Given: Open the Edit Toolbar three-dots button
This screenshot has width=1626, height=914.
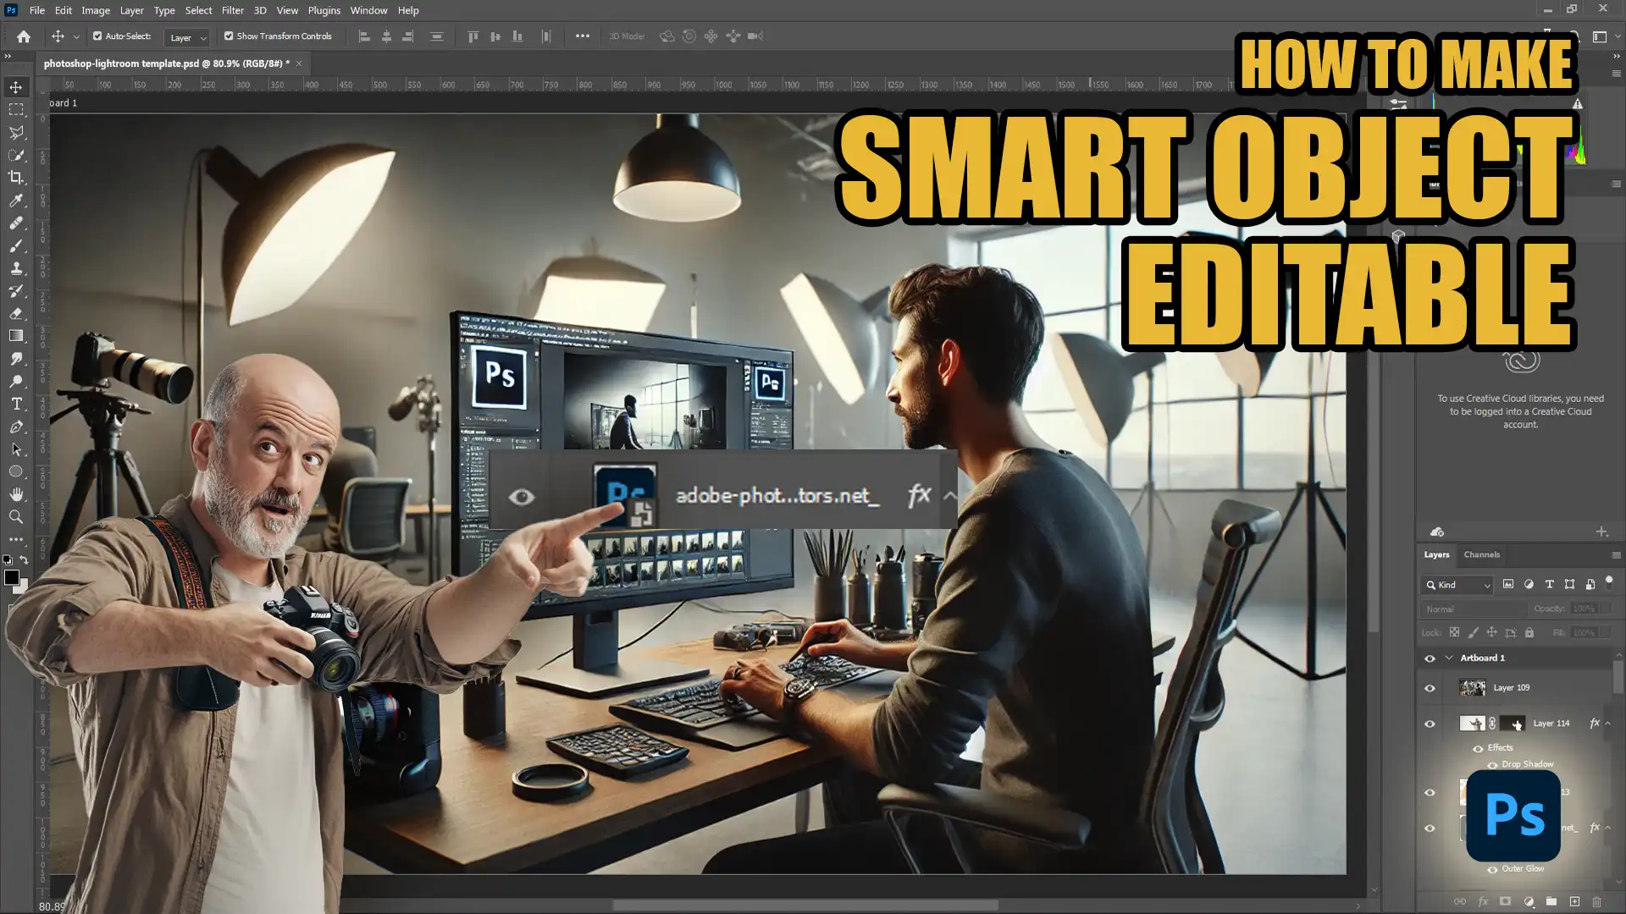Looking at the screenshot, I should pos(16,539).
